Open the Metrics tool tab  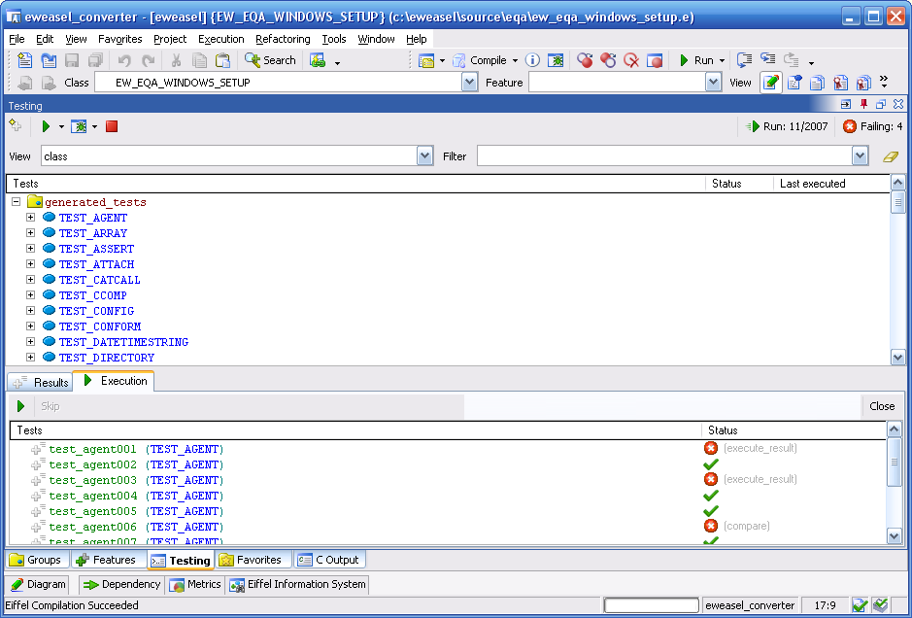point(195,584)
